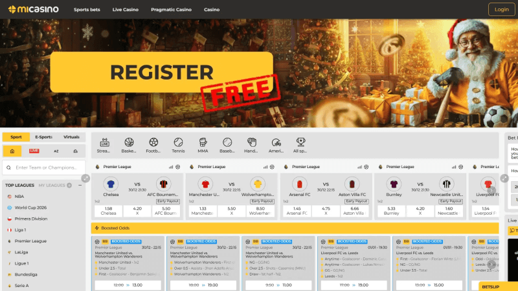Switch to My Leagues tab

[x=55, y=186]
